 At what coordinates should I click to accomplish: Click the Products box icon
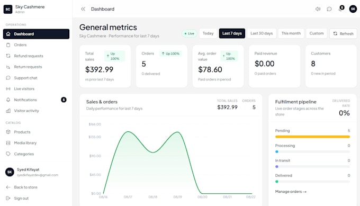8,132
